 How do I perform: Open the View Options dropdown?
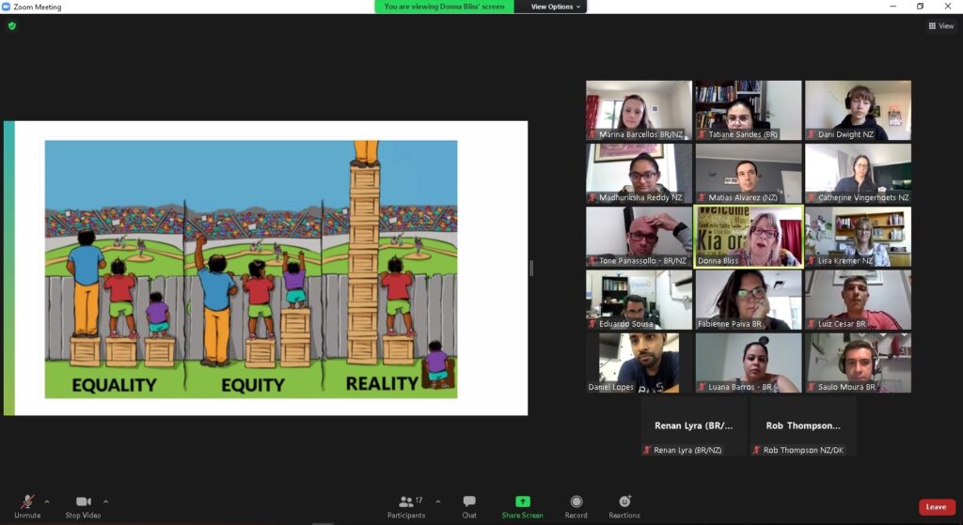556,7
